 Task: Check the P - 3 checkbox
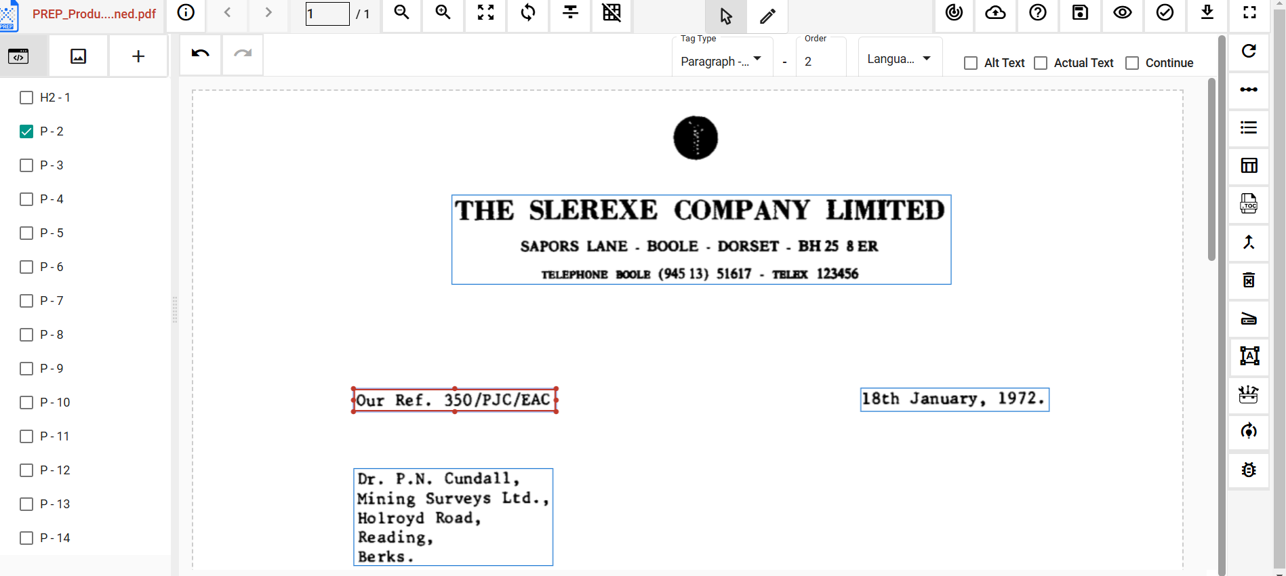26,165
